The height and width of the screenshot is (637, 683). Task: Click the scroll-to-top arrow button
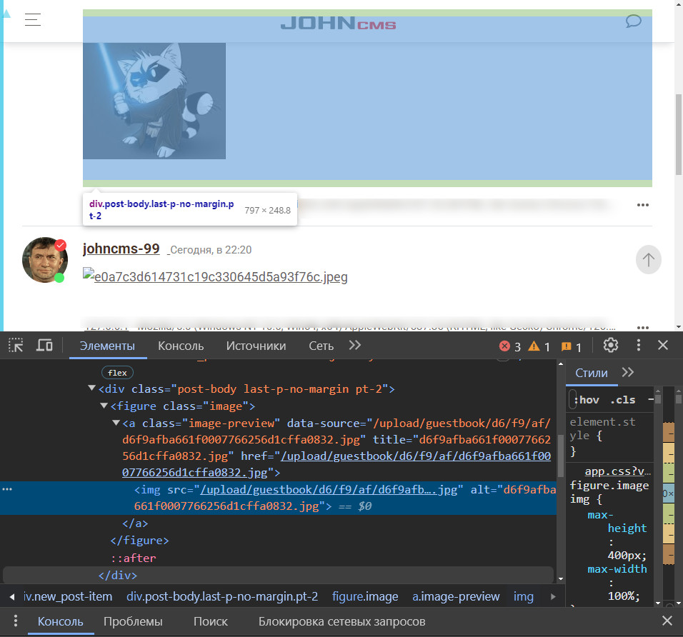(x=648, y=260)
